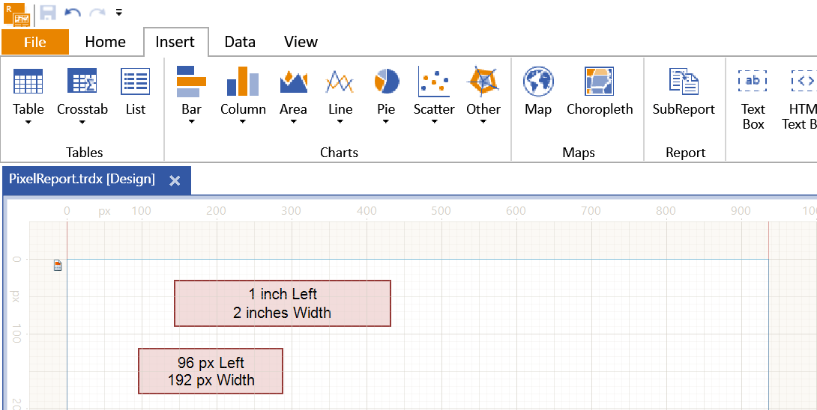
Task: Switch to the Home ribbon tab
Action: tap(105, 42)
